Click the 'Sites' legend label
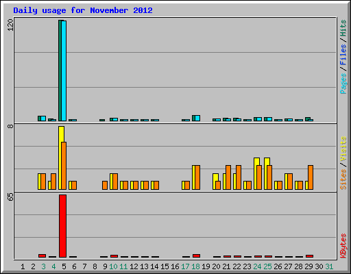This screenshot has width=351, height=274. click(343, 179)
